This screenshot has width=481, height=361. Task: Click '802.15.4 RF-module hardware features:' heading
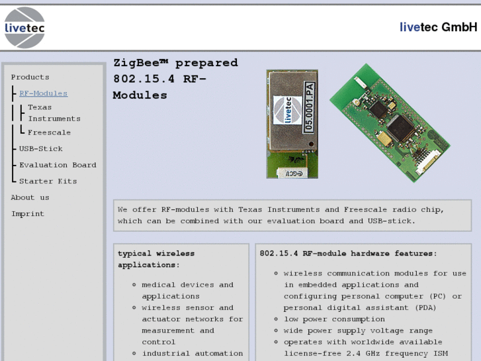pyautogui.click(x=348, y=254)
